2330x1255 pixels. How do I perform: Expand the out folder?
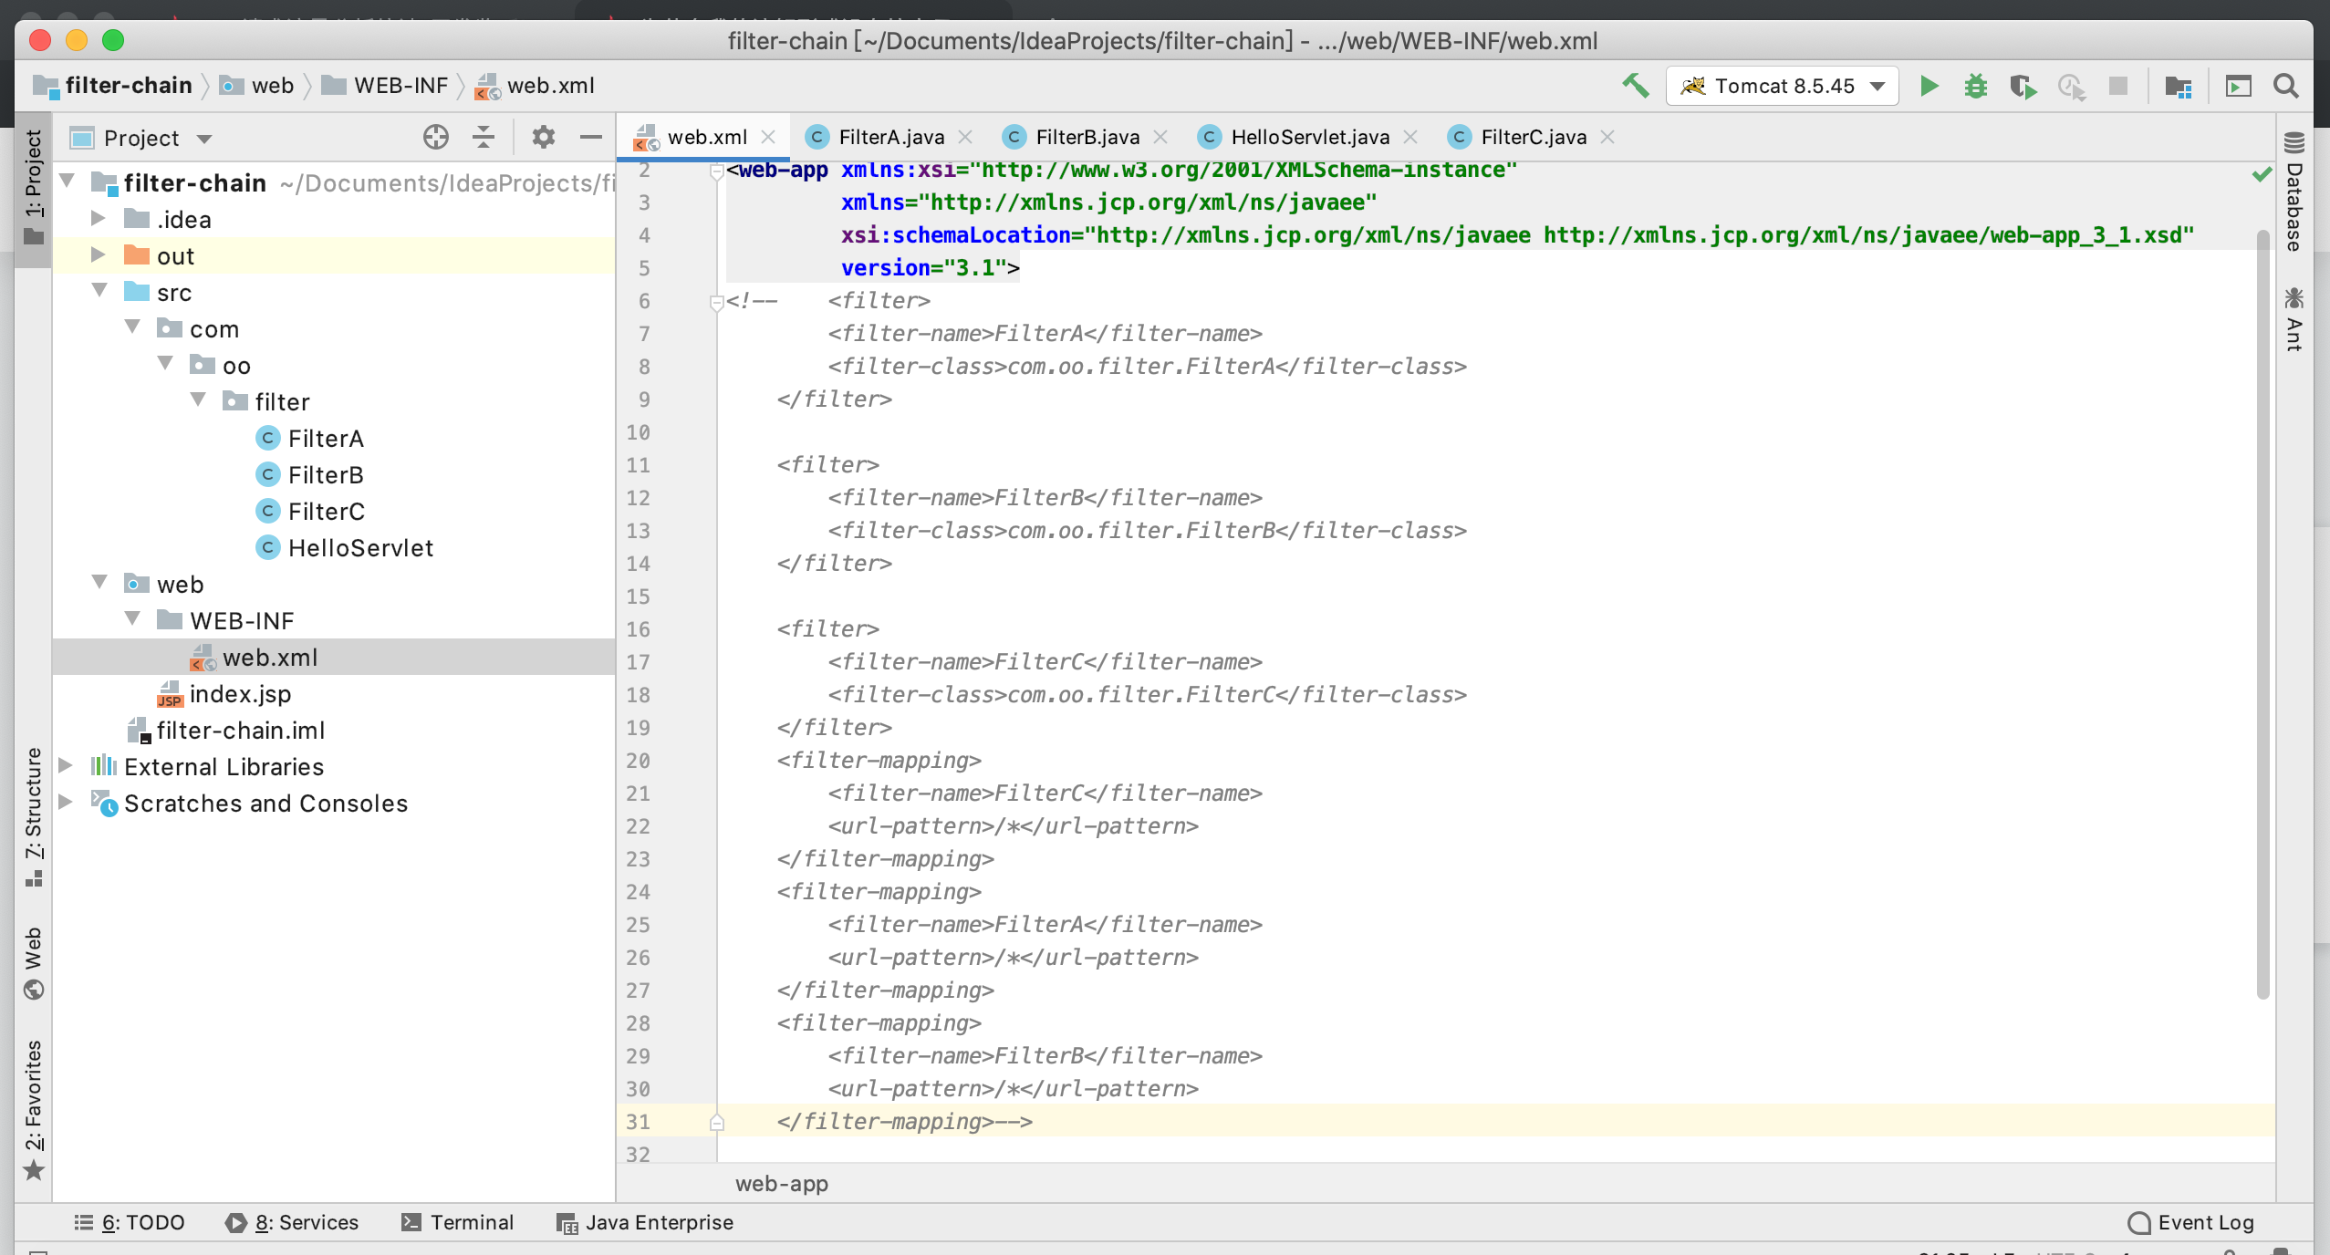coord(99,254)
